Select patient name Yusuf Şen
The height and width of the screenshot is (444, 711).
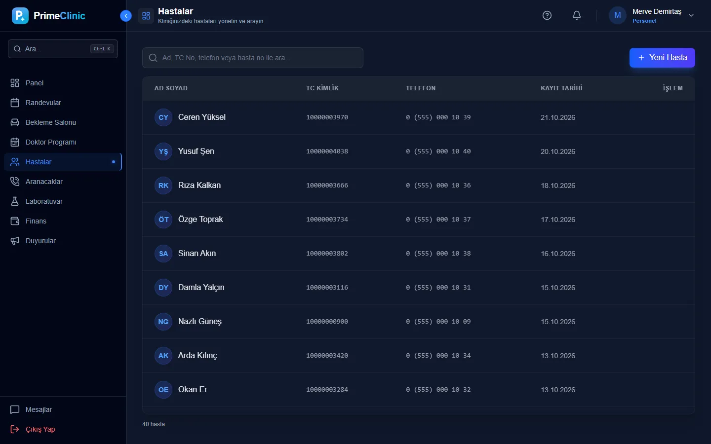pyautogui.click(x=196, y=151)
